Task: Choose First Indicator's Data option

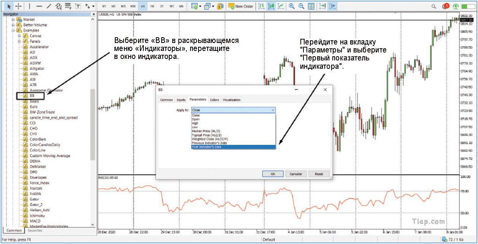Action: click(x=233, y=147)
